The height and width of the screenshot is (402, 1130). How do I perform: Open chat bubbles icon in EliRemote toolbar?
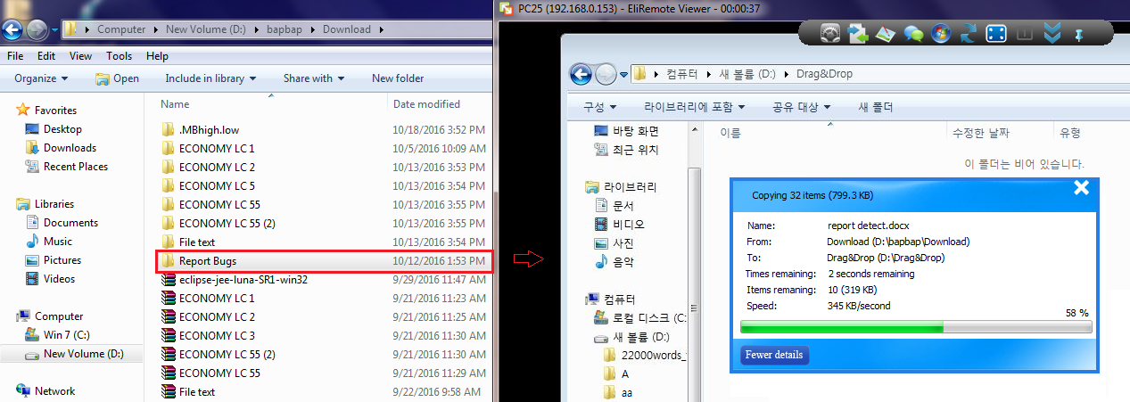click(913, 34)
